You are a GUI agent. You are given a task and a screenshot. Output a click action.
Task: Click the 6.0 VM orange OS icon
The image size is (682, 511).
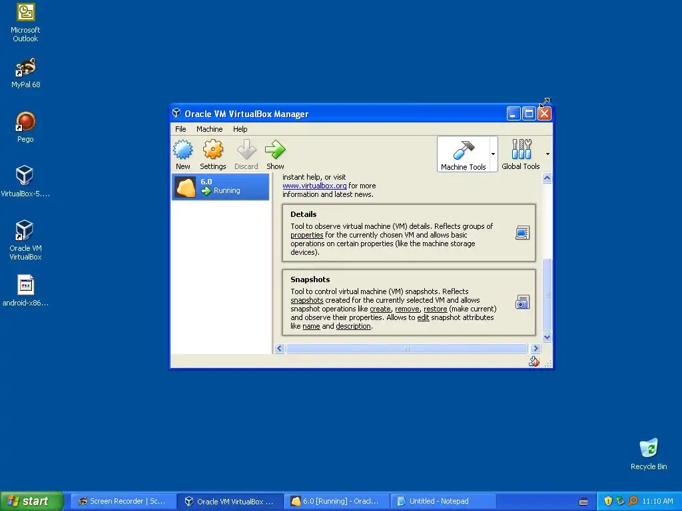click(185, 187)
